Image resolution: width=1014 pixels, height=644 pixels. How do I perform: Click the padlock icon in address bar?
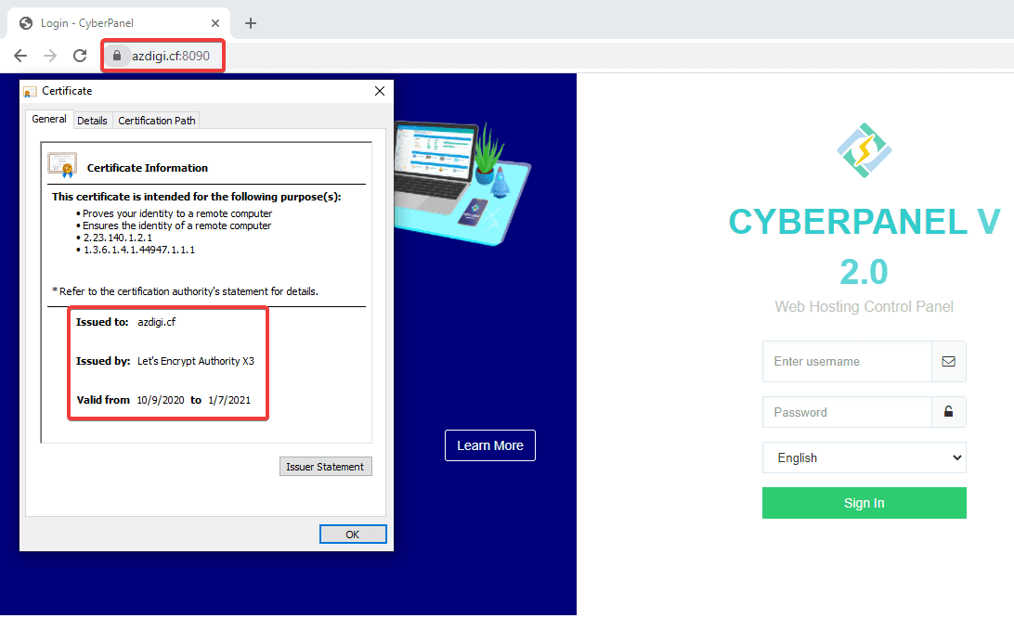click(x=117, y=56)
